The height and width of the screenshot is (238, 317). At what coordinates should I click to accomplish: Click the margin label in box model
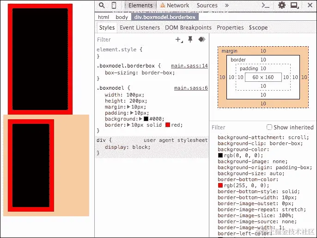[x=230, y=51]
